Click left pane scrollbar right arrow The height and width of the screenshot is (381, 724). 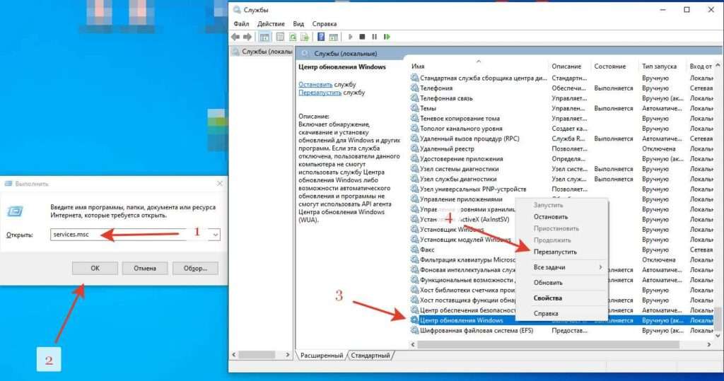[288, 355]
